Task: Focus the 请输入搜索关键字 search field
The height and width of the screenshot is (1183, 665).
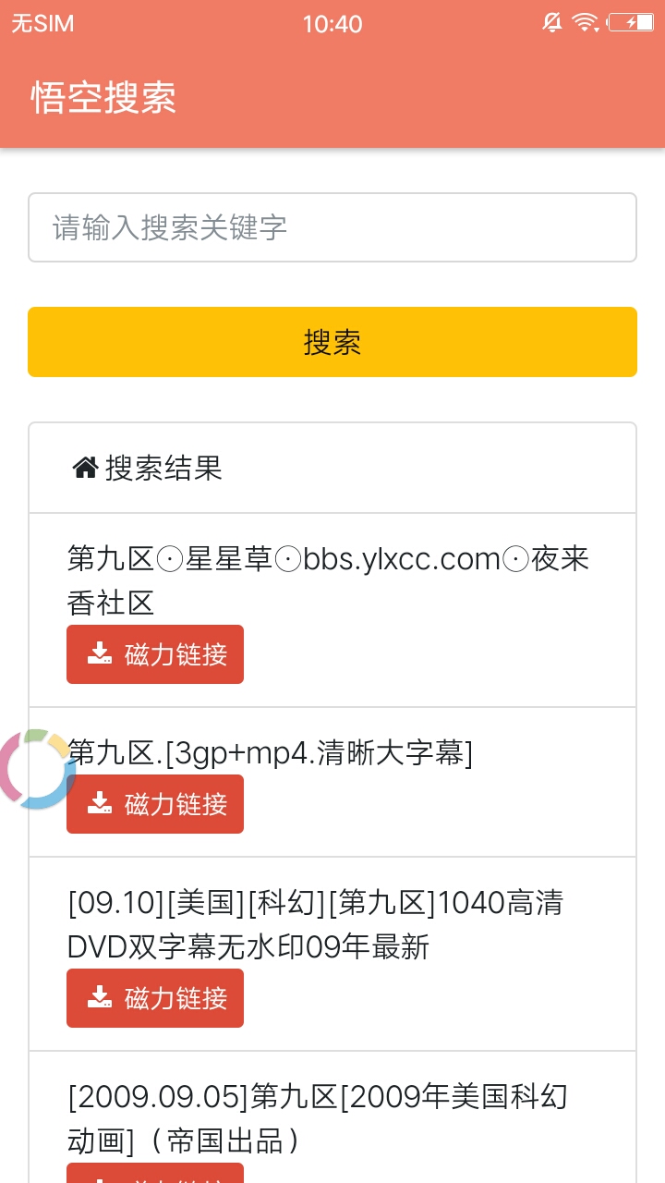Action: pos(332,227)
